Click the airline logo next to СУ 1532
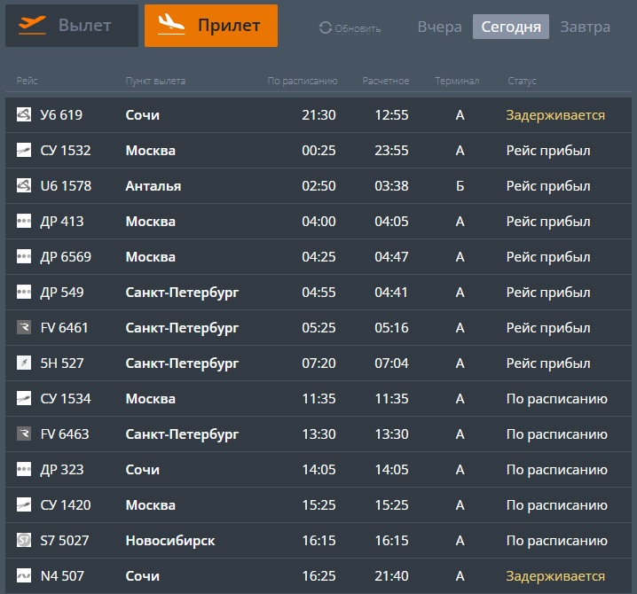 [24, 151]
